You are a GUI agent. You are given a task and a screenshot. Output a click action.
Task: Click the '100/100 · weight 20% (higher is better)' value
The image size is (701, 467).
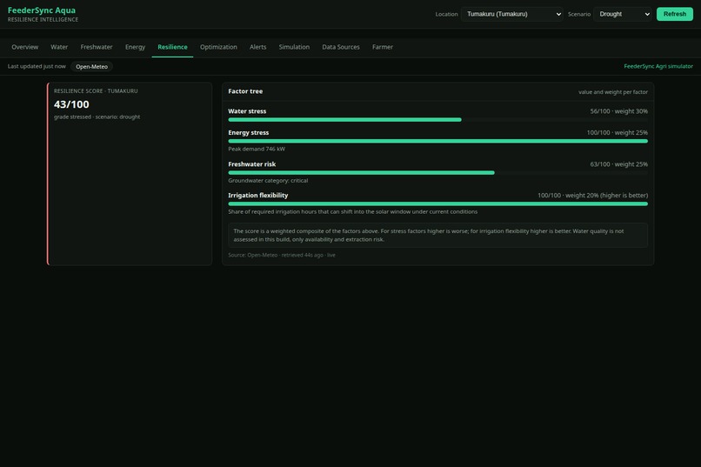pyautogui.click(x=593, y=196)
